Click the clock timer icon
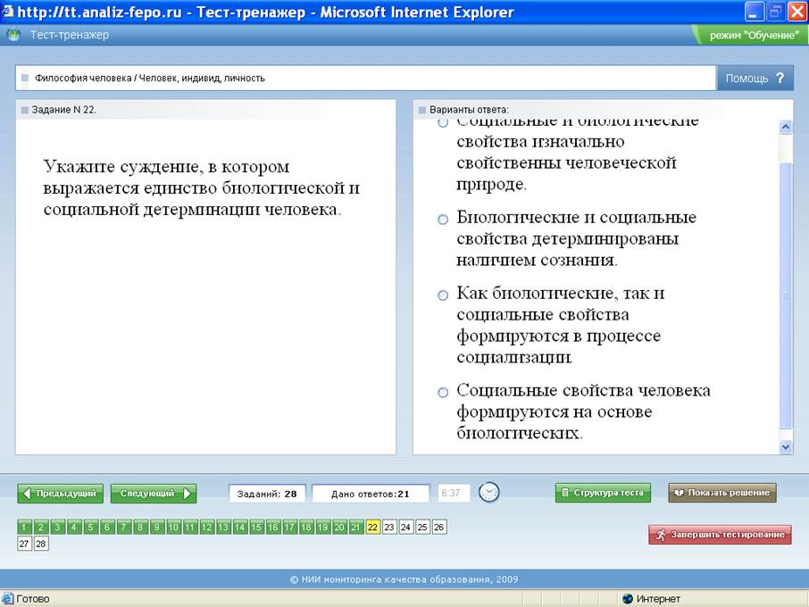 pyautogui.click(x=488, y=493)
